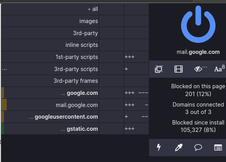Click the global rule cell for inline scripts
Image resolution: width=226 pixels, height=162 pixels.
click(x=111, y=45)
